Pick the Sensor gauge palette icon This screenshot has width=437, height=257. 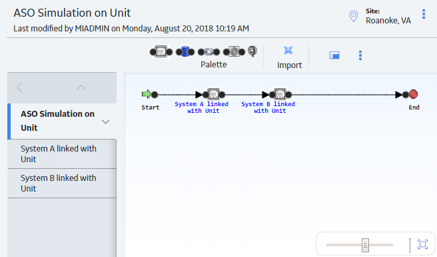252,51
